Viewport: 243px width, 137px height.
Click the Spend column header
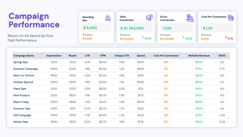point(141,56)
